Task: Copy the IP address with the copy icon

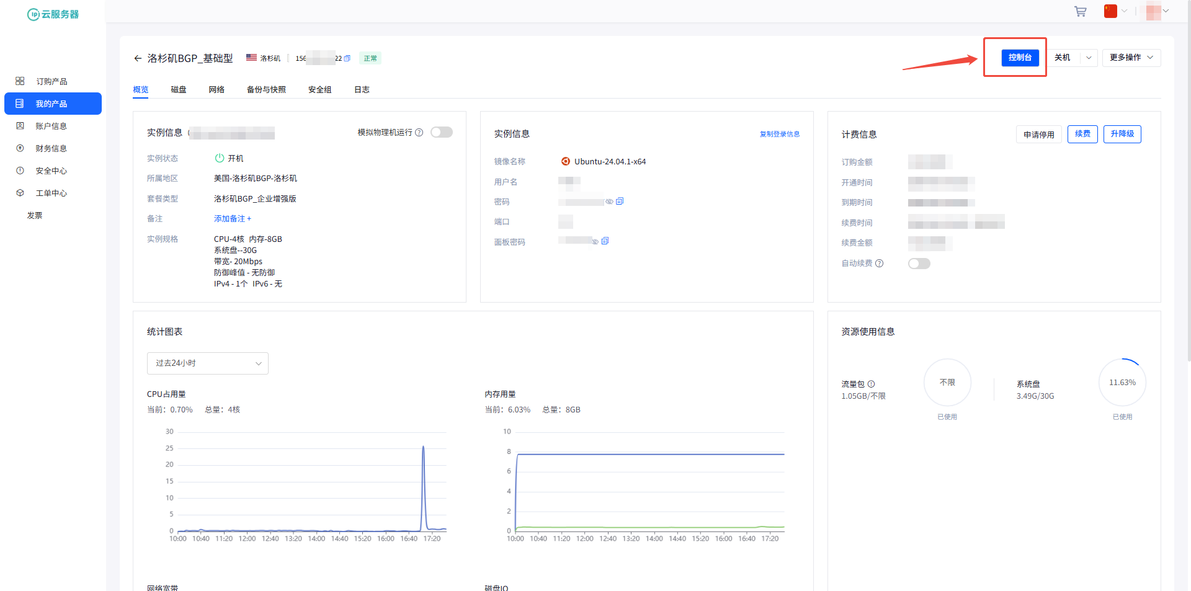Action: (347, 58)
